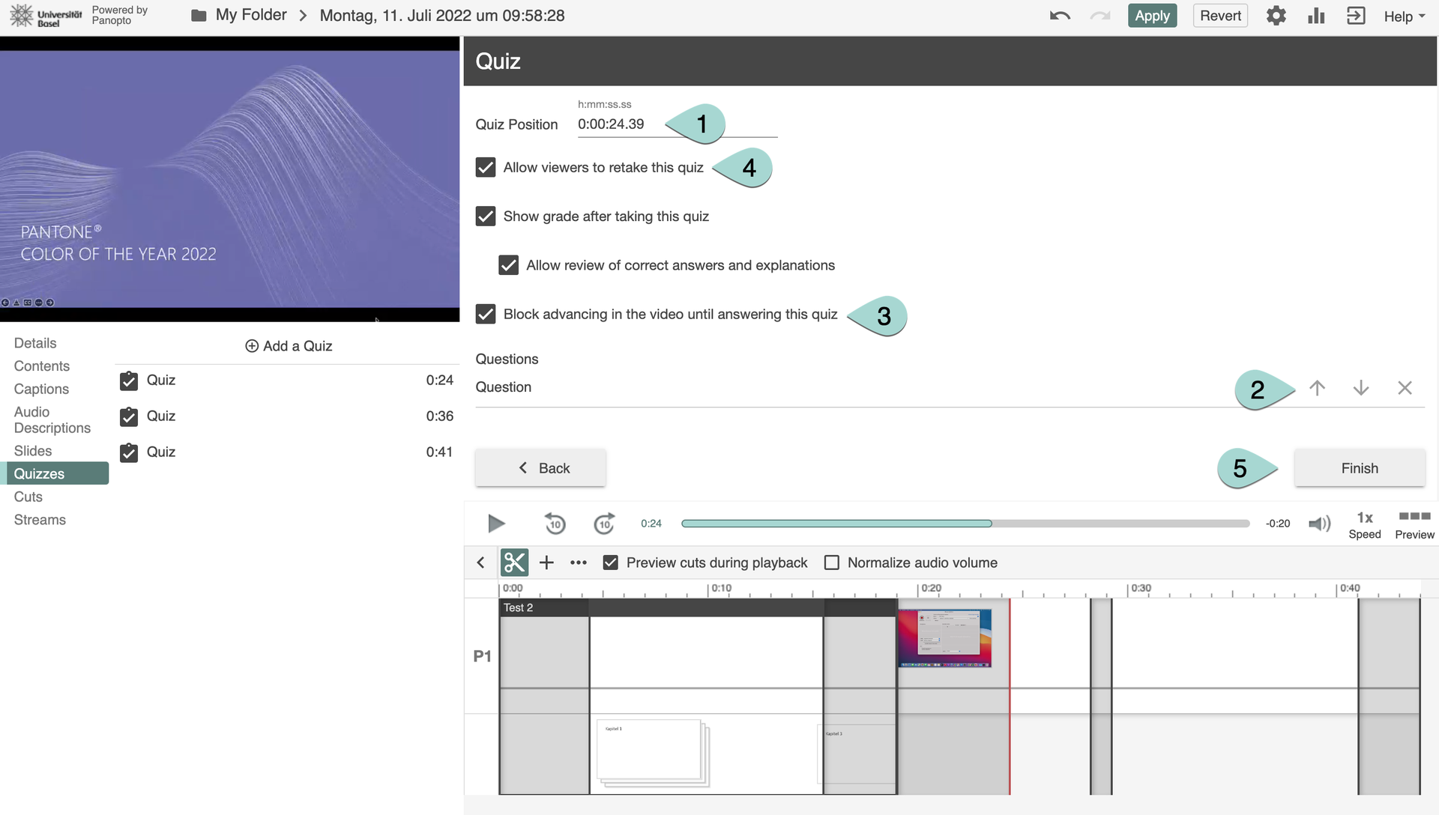The height and width of the screenshot is (815, 1439).
Task: Move question up with arrow icon
Action: pyautogui.click(x=1317, y=388)
